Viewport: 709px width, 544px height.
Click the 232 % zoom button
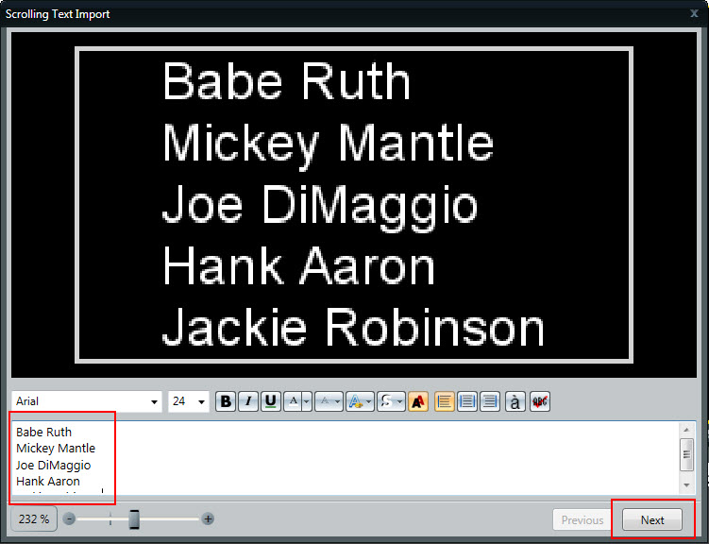pos(34,519)
